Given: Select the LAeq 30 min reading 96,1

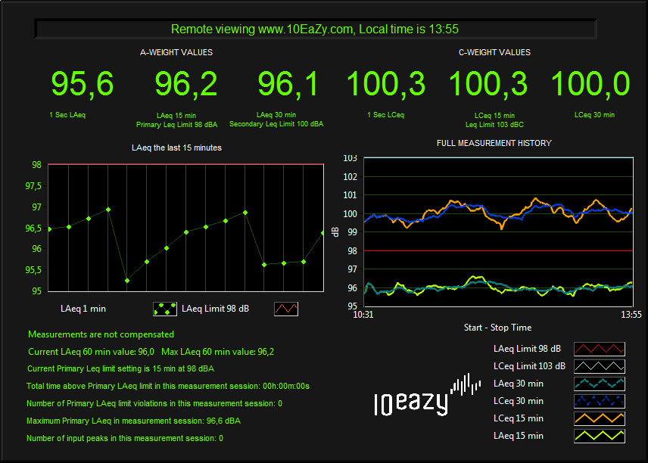Looking at the screenshot, I should point(289,84).
